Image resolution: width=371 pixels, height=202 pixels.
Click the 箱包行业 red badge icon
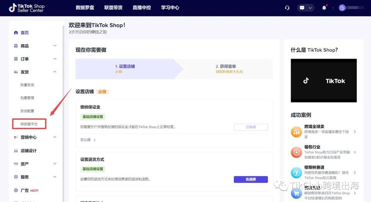(x=296, y=152)
